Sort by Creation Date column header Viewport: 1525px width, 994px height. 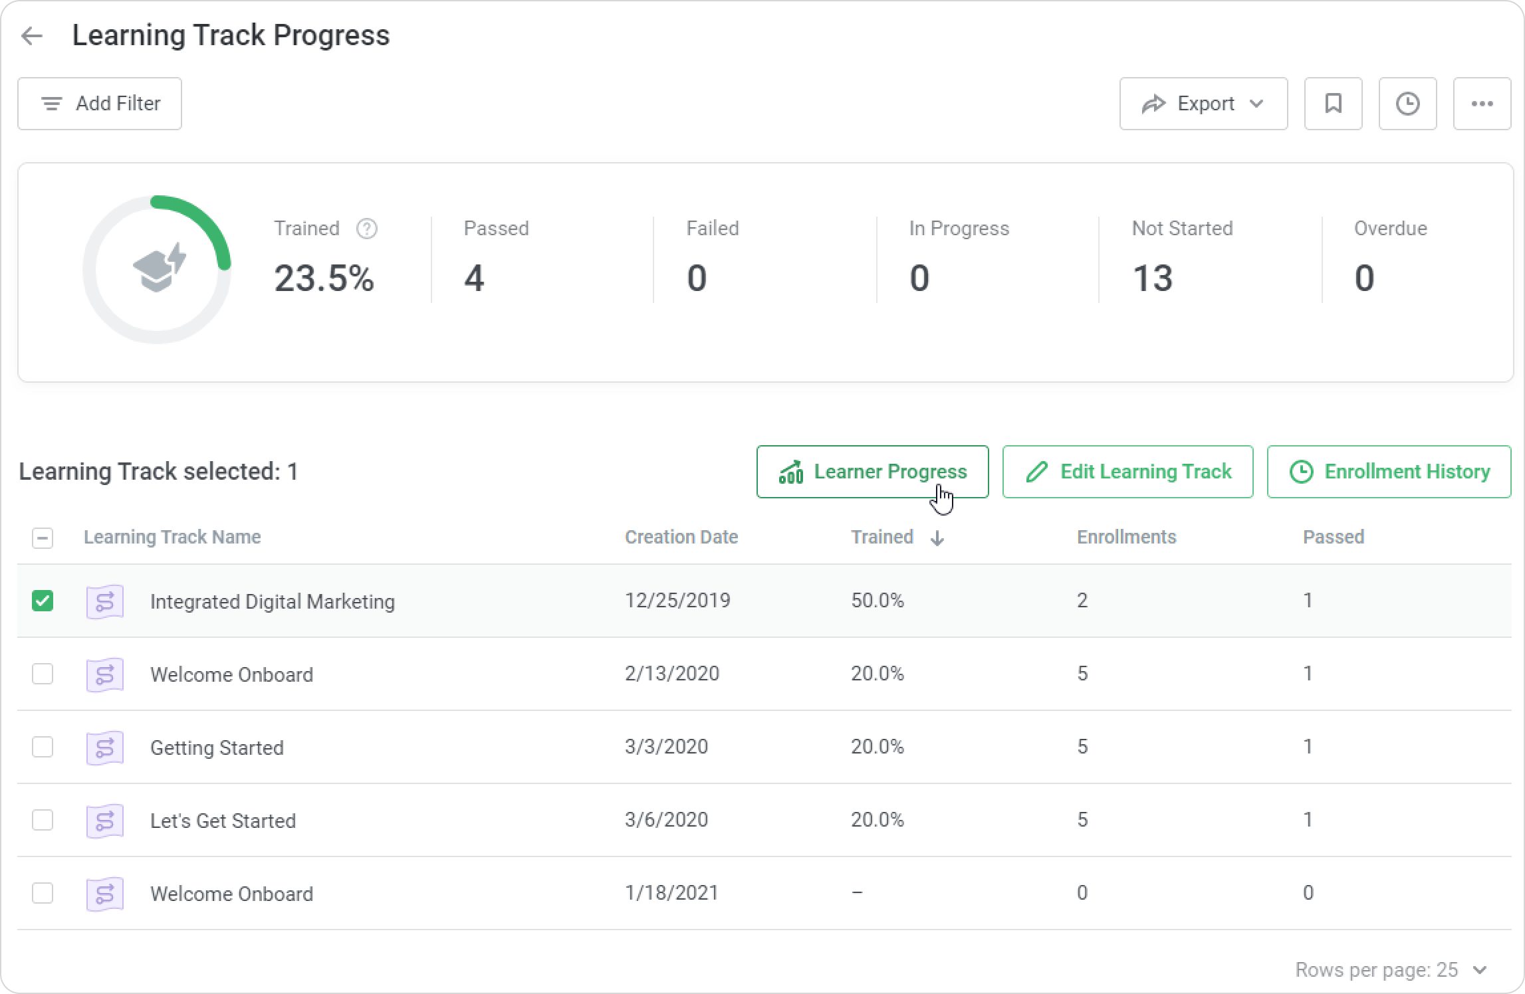681,537
